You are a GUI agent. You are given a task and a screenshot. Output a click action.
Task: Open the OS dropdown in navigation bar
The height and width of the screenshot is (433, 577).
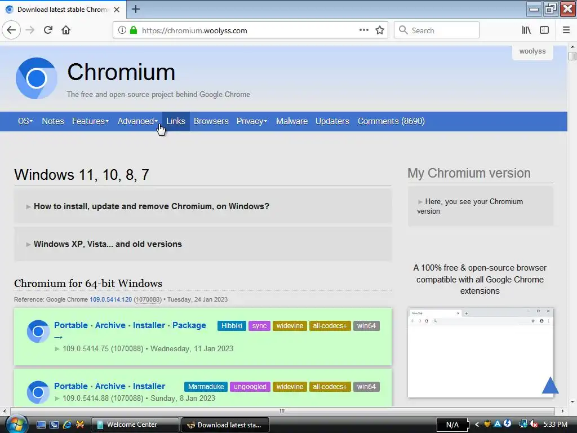(25, 121)
